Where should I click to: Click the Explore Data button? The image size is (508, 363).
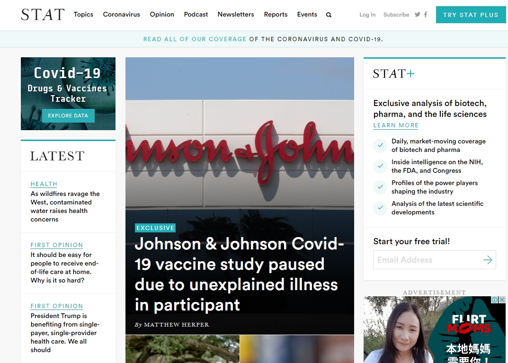[x=68, y=115]
